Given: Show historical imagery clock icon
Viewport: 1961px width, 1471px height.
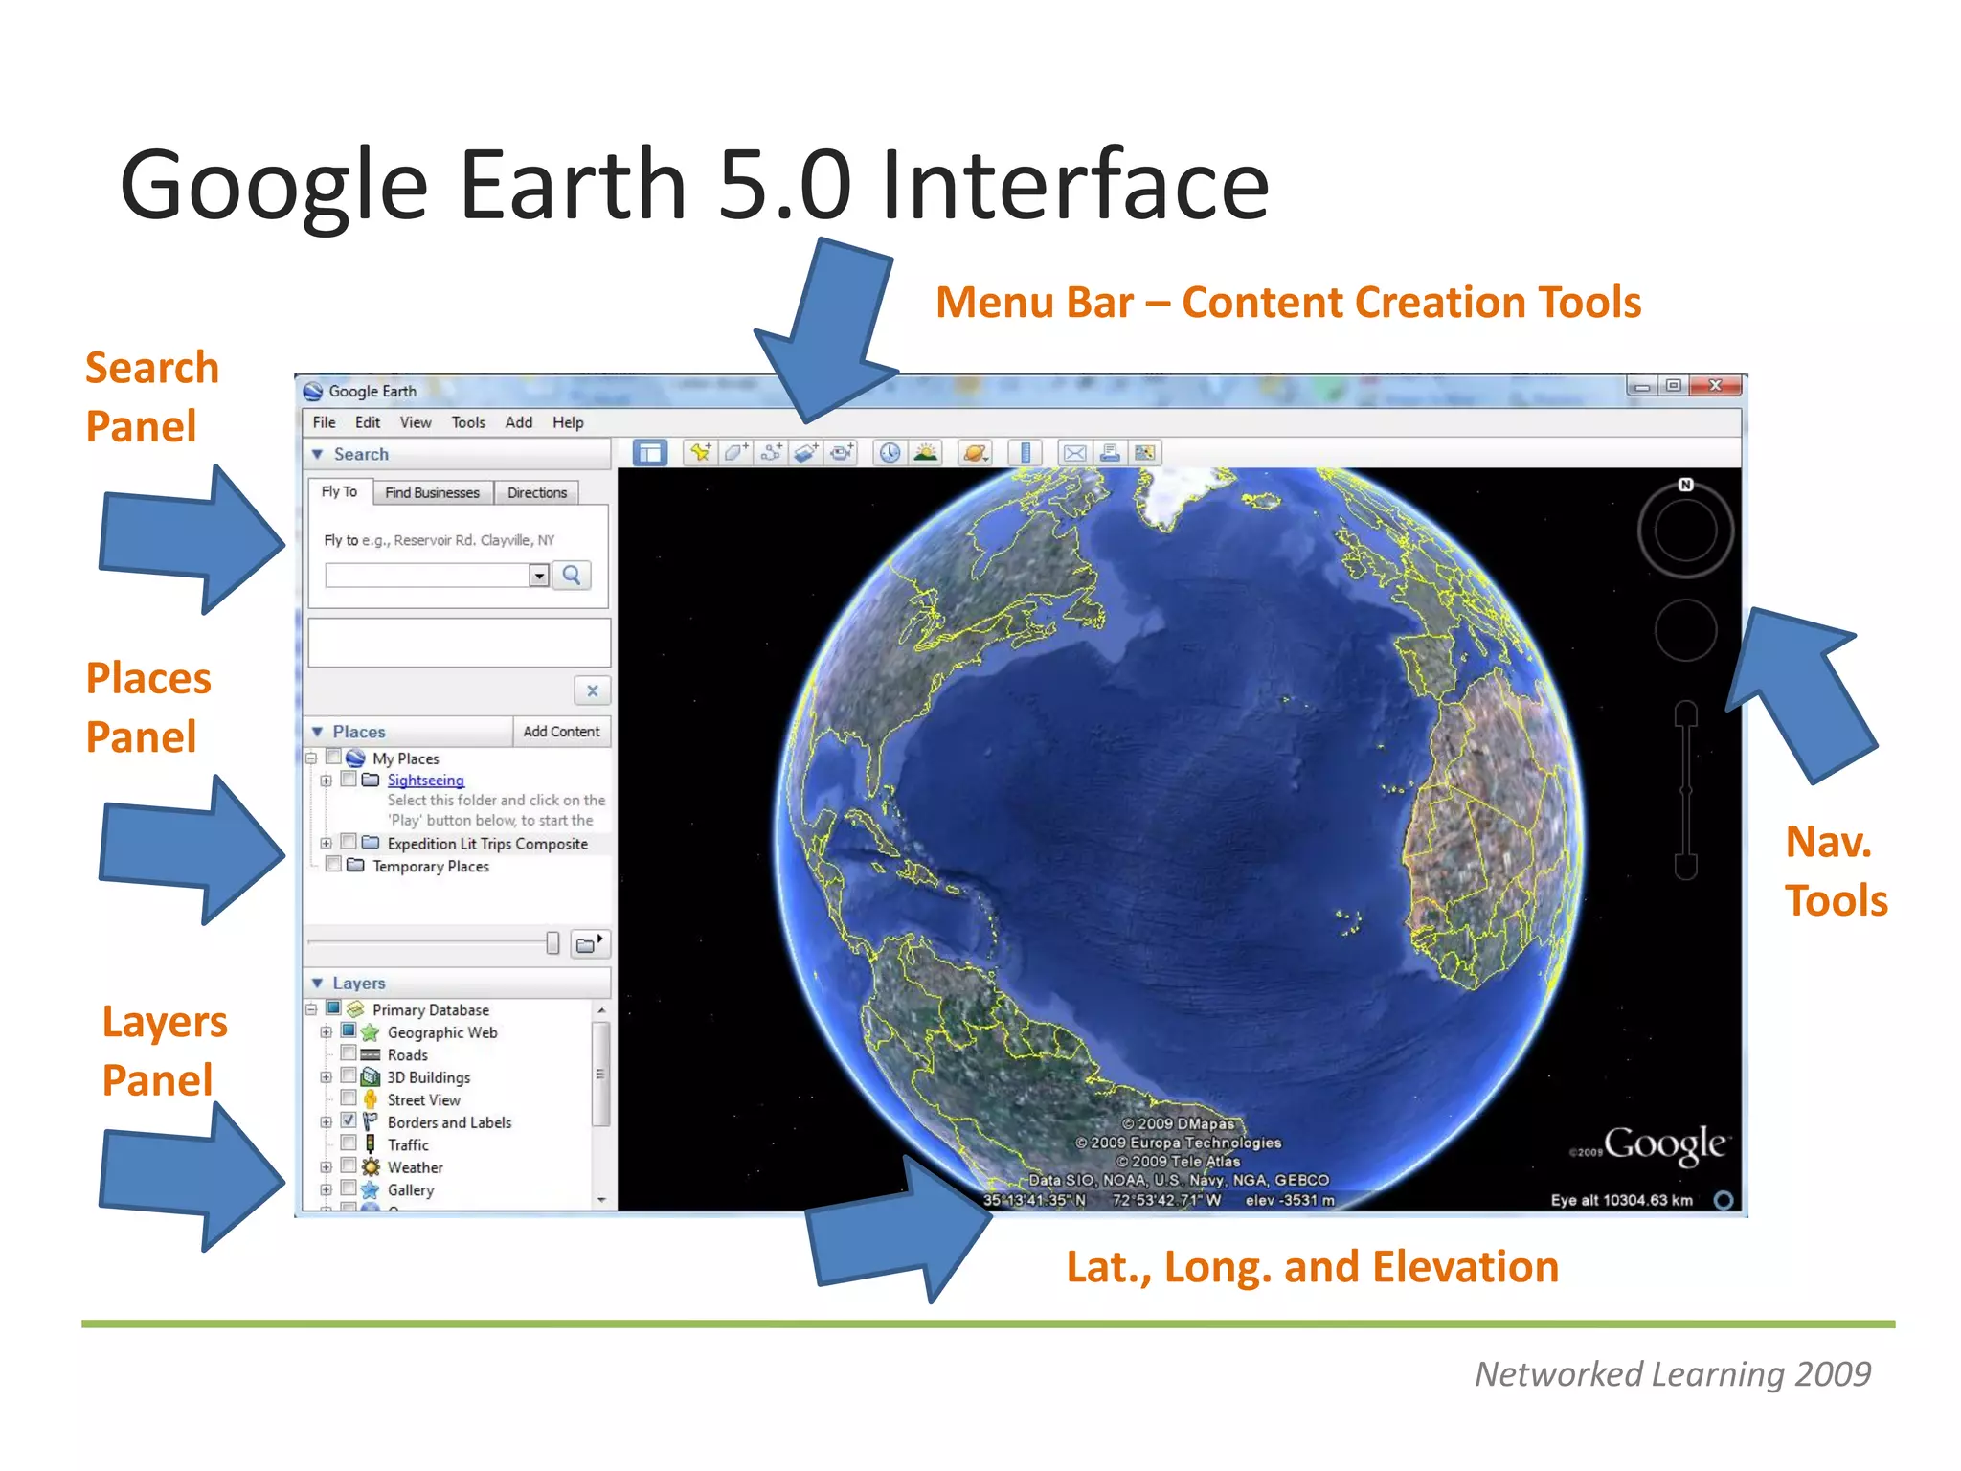Looking at the screenshot, I should tap(890, 453).
